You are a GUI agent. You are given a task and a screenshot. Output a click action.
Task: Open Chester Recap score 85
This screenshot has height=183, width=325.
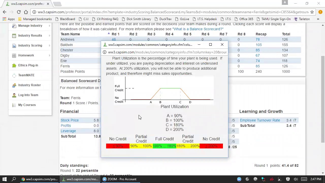pyautogui.click(x=258, y=50)
